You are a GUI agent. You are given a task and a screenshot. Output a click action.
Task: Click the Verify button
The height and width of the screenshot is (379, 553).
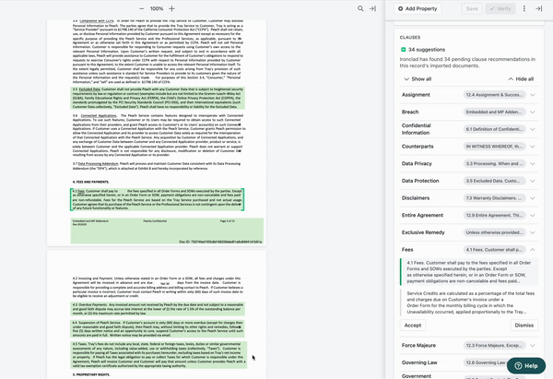point(500,8)
